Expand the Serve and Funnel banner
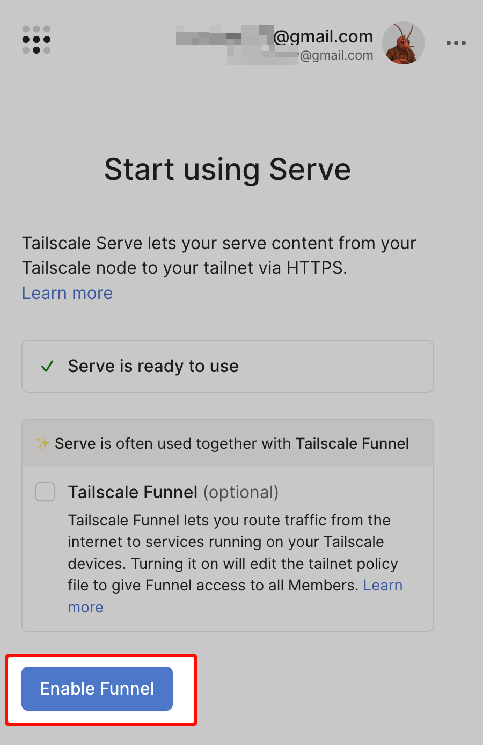 (x=227, y=443)
